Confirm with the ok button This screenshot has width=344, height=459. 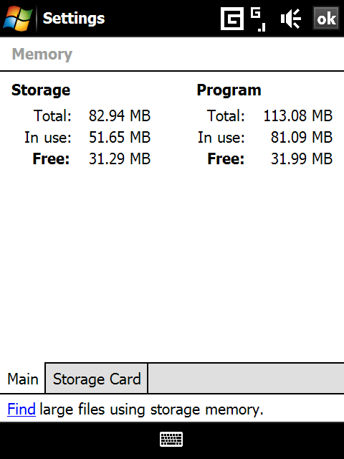click(x=326, y=19)
